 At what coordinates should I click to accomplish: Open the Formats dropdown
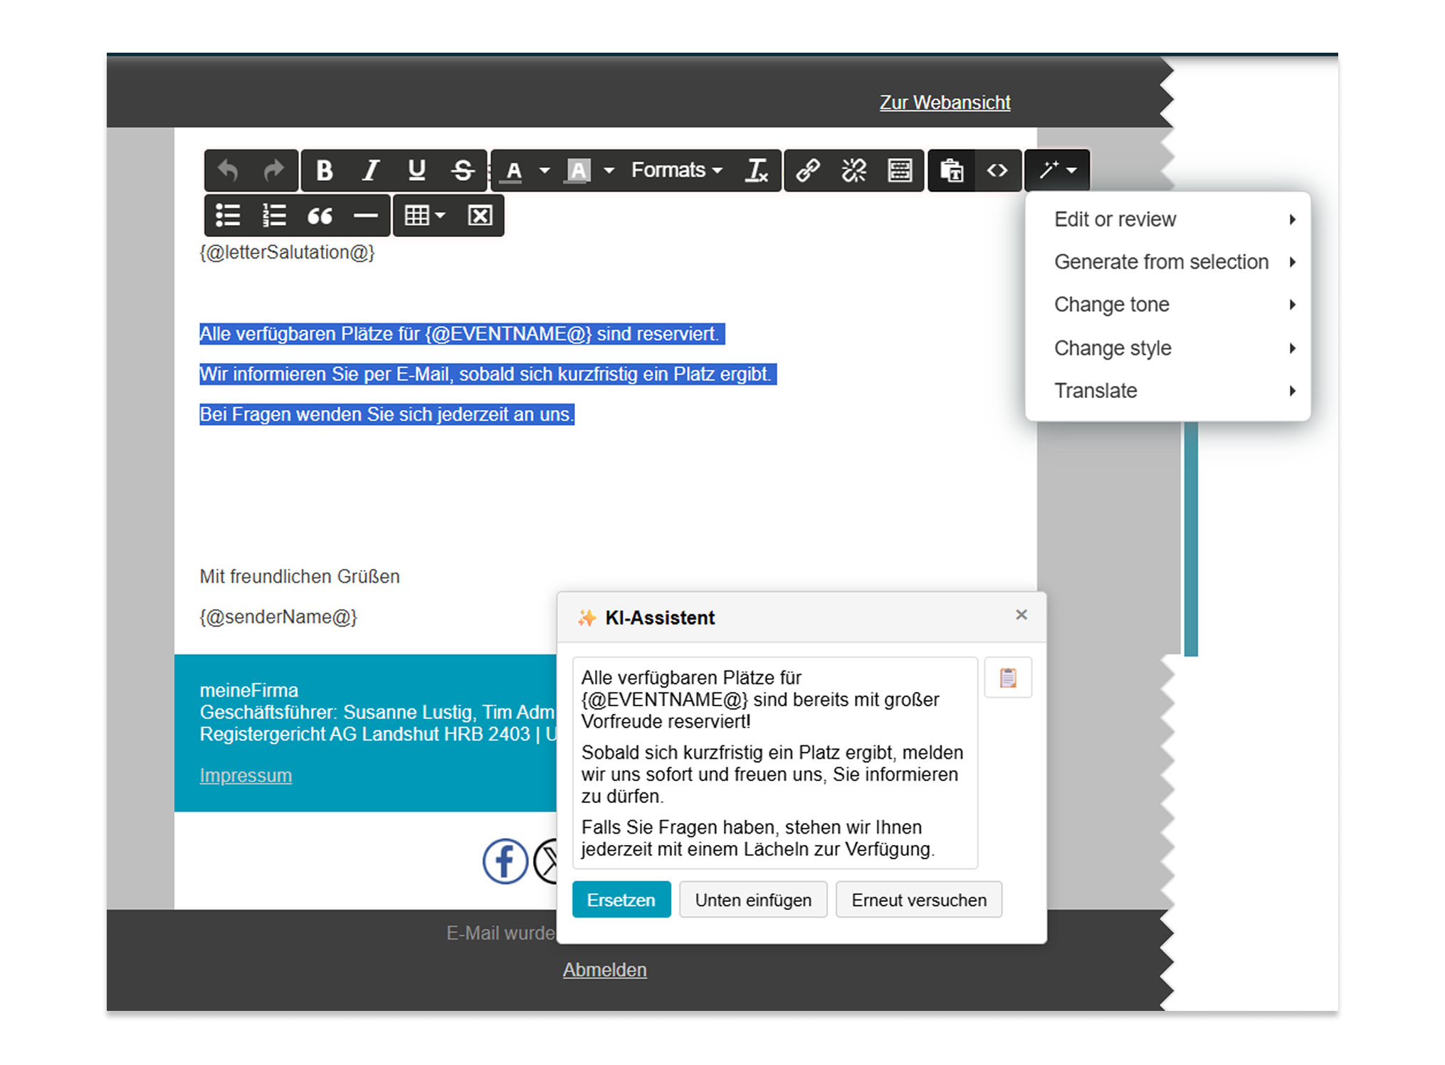tap(676, 171)
